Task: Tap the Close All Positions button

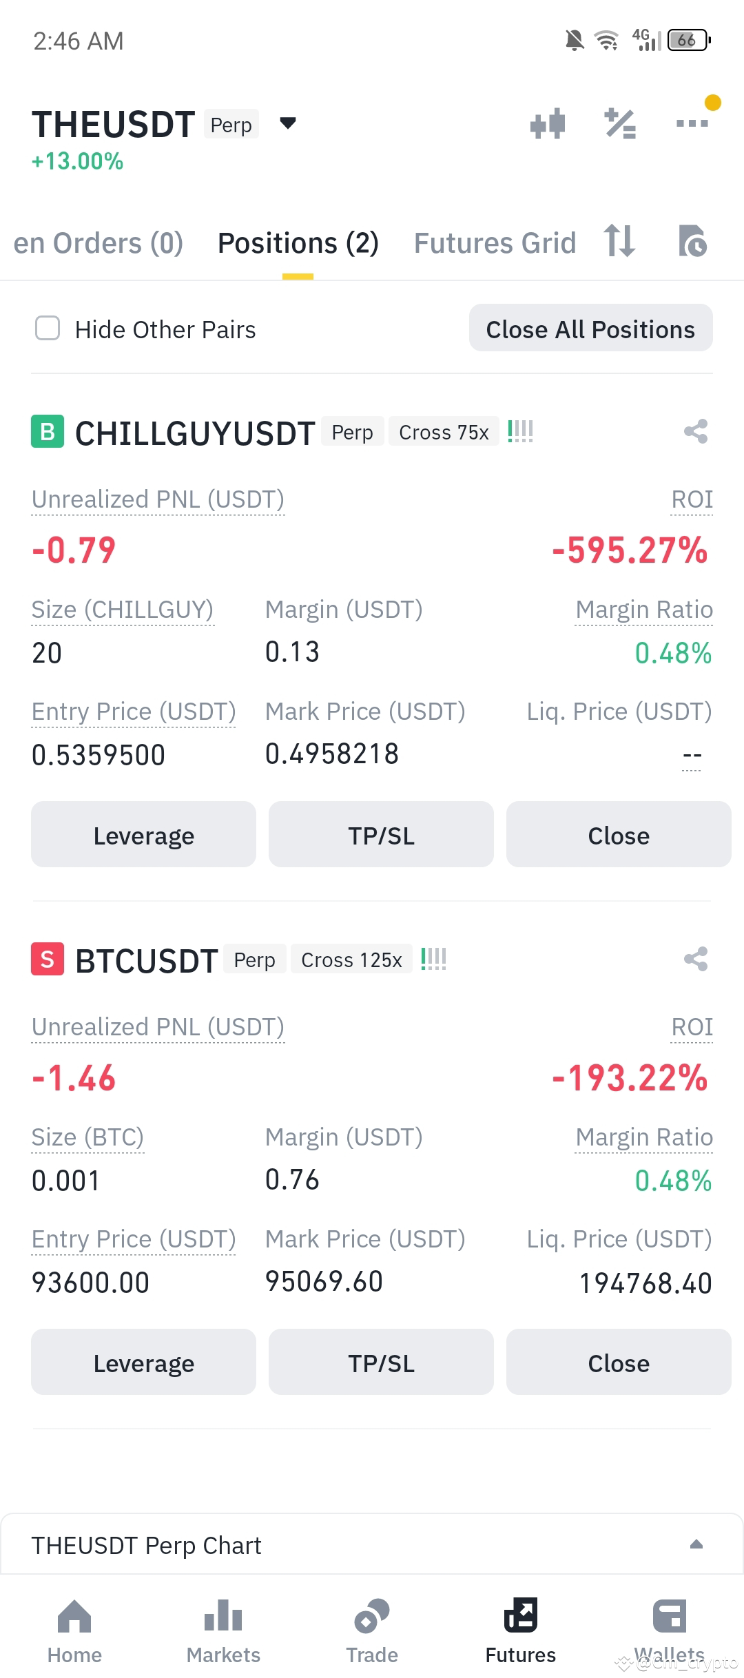Action: point(590,329)
